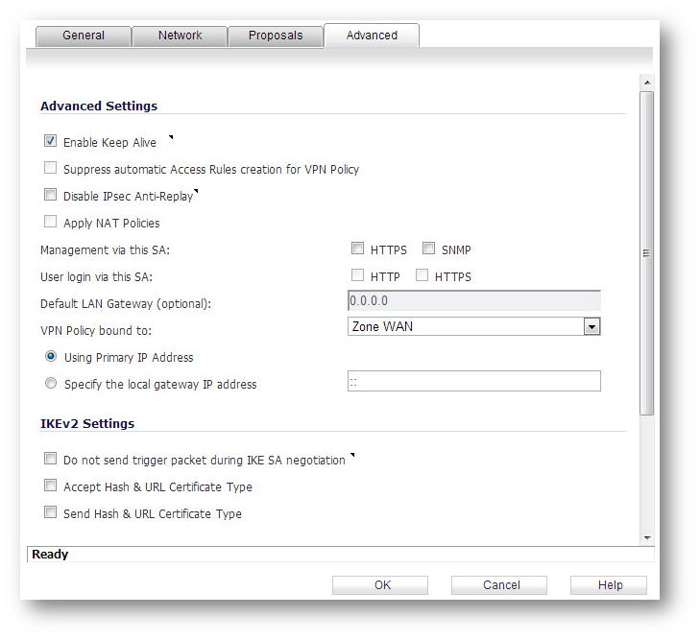
Task: Open the Proposals tab
Action: coord(276,36)
